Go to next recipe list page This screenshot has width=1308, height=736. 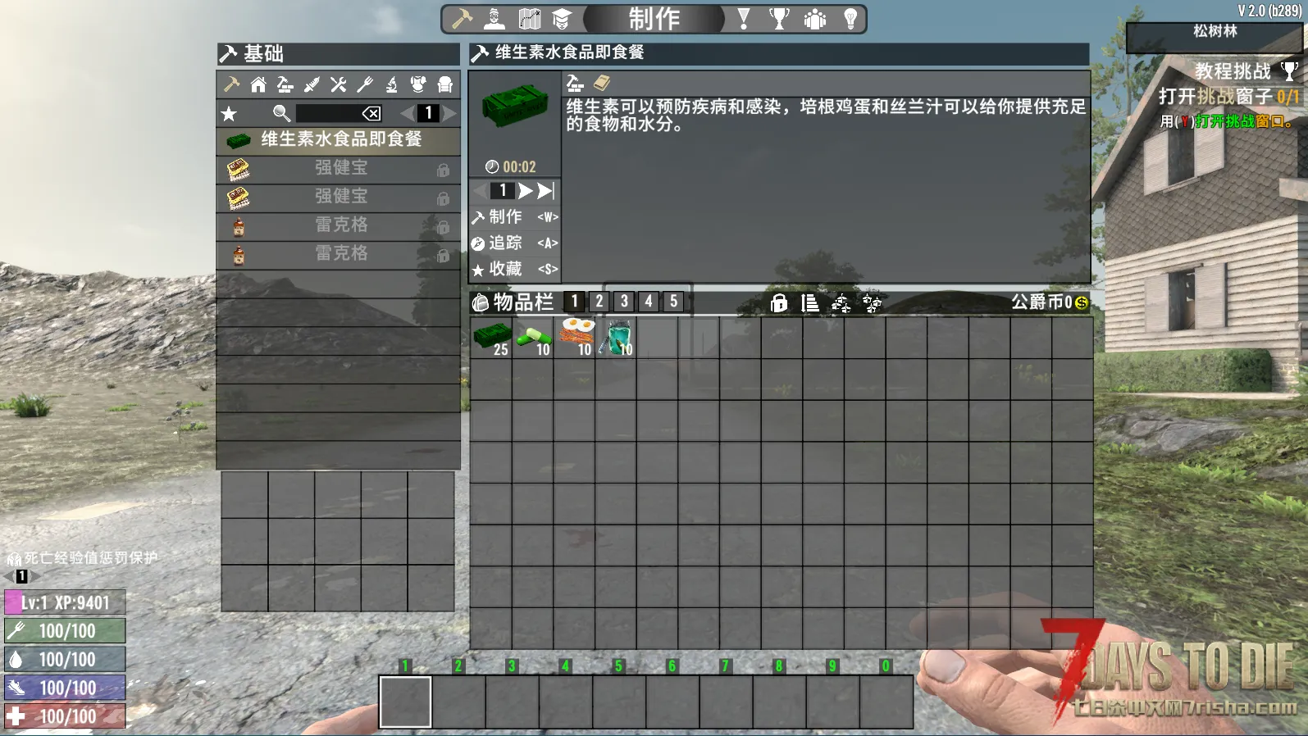click(449, 113)
